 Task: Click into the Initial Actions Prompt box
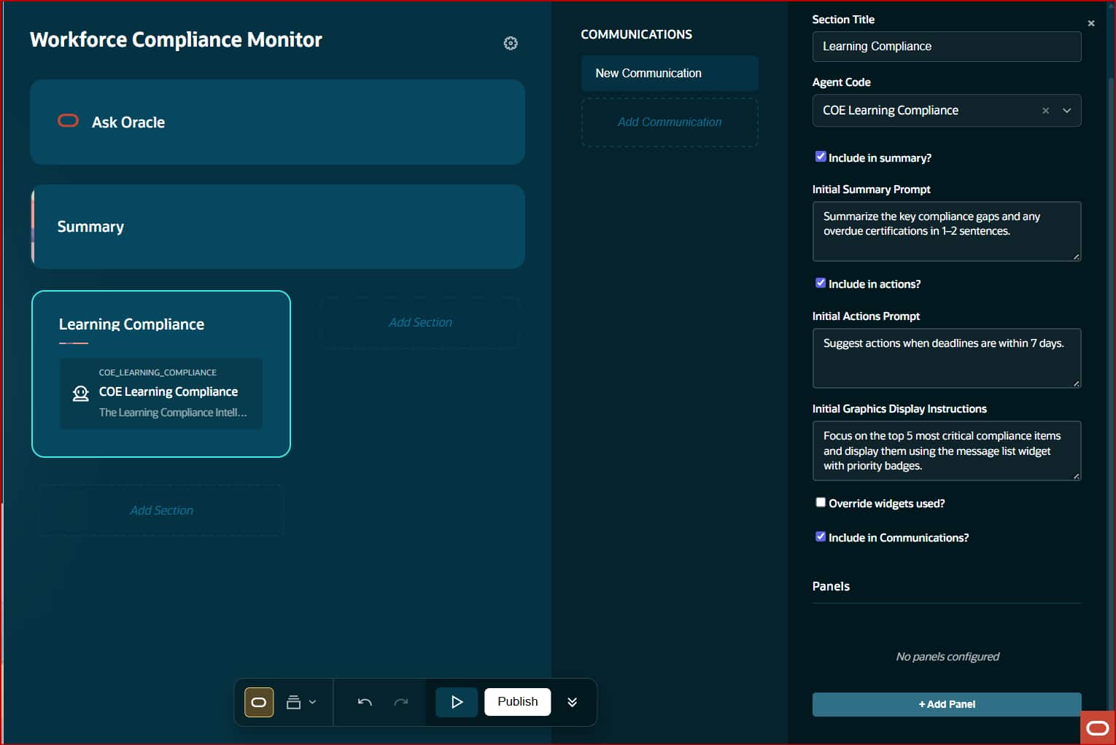coord(947,358)
